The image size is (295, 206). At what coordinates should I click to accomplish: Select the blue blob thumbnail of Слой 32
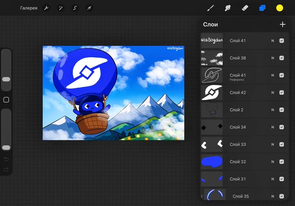pos(212,162)
